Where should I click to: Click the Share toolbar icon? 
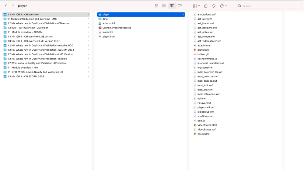206,6
